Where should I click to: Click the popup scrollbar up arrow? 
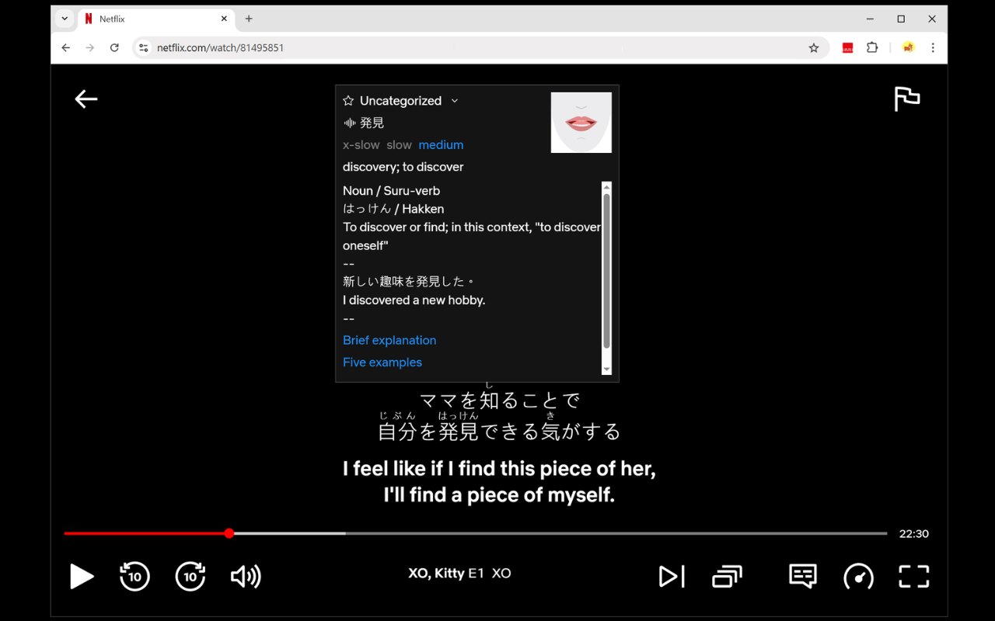pyautogui.click(x=607, y=187)
